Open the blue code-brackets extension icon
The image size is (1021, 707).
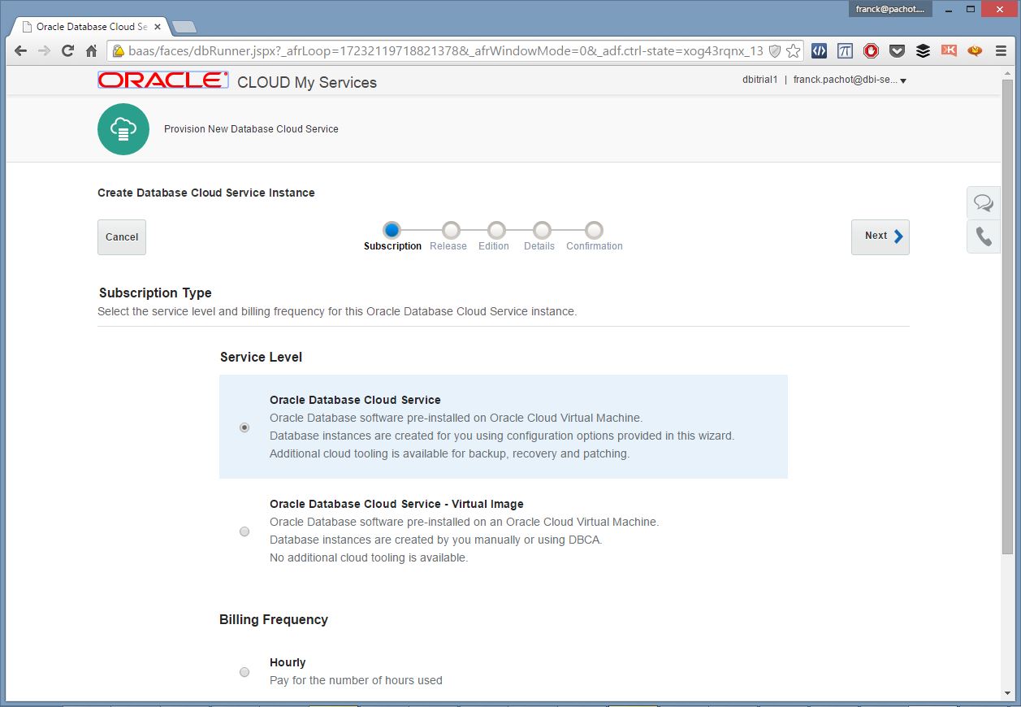coord(819,50)
